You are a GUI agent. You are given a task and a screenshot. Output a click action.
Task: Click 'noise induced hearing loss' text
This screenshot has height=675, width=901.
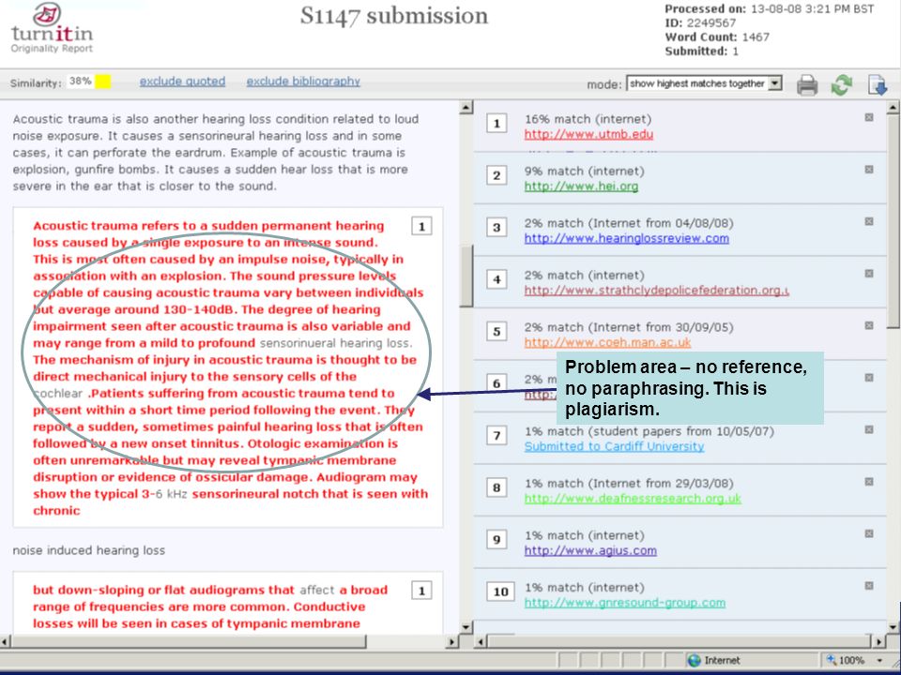(x=89, y=550)
